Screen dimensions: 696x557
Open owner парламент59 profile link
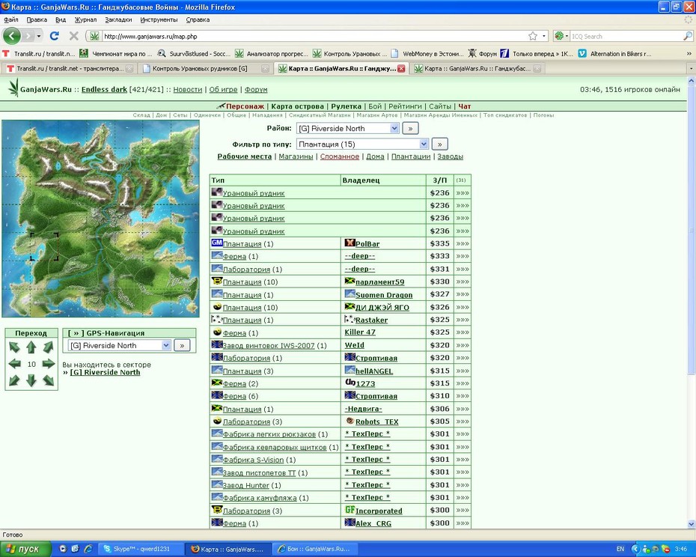(x=380, y=281)
